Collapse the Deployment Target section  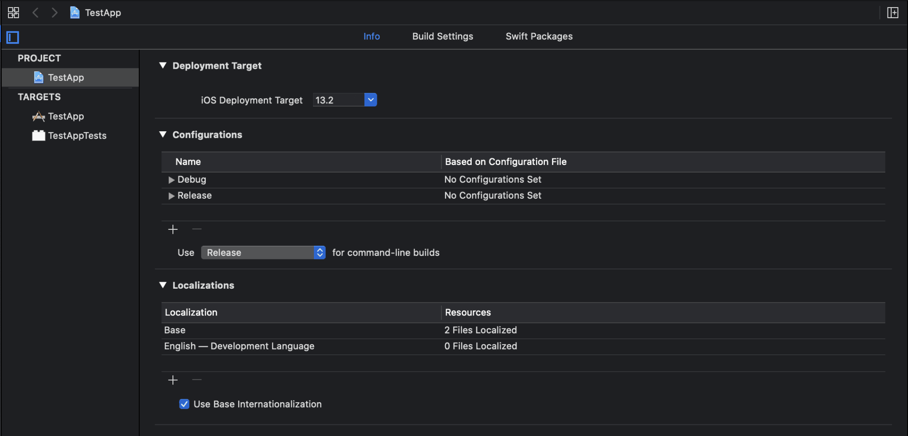click(163, 66)
